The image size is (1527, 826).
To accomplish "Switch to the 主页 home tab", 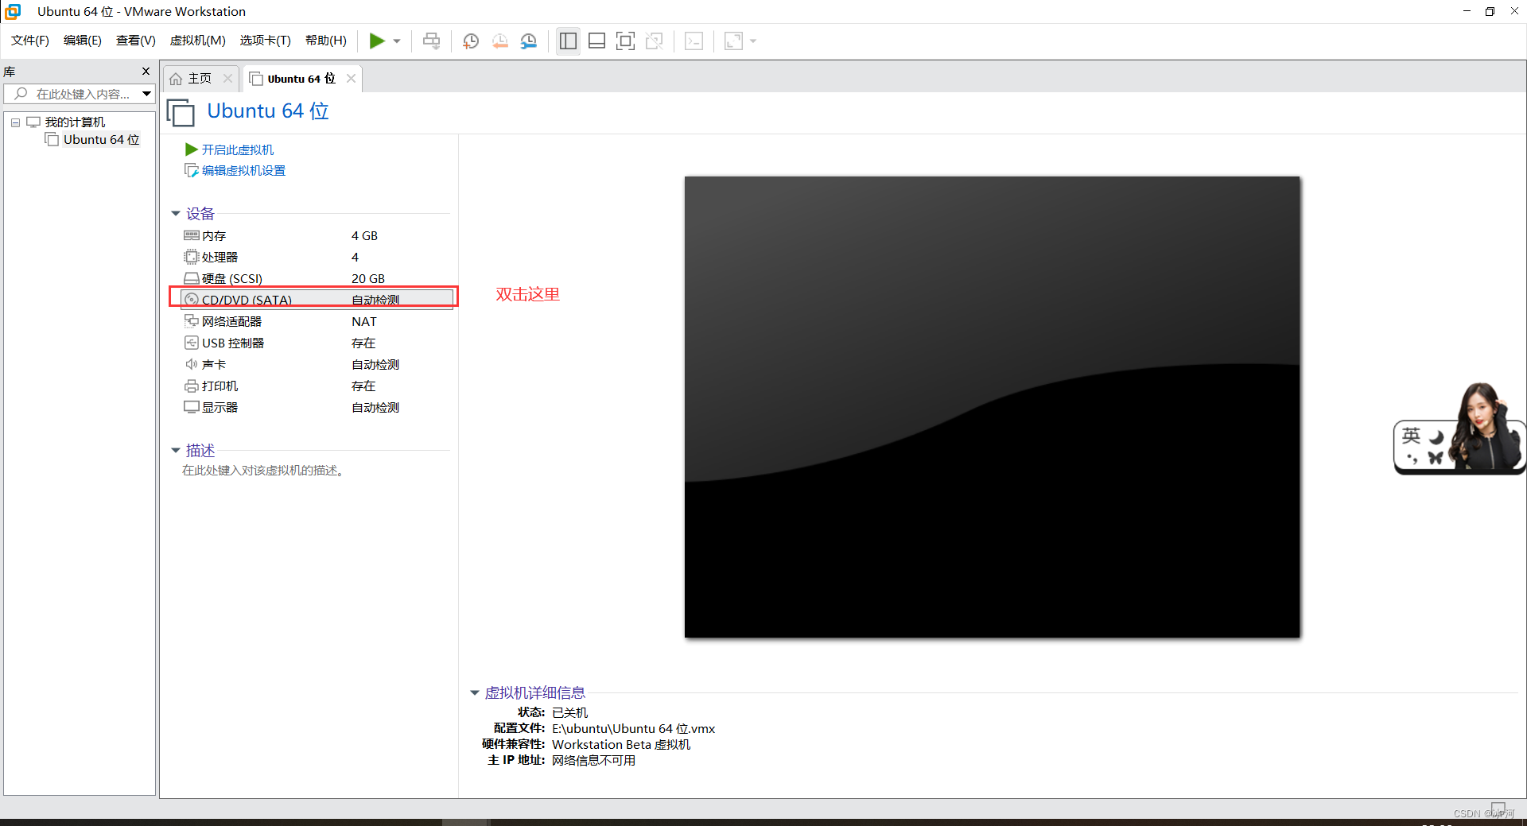I will coord(198,78).
